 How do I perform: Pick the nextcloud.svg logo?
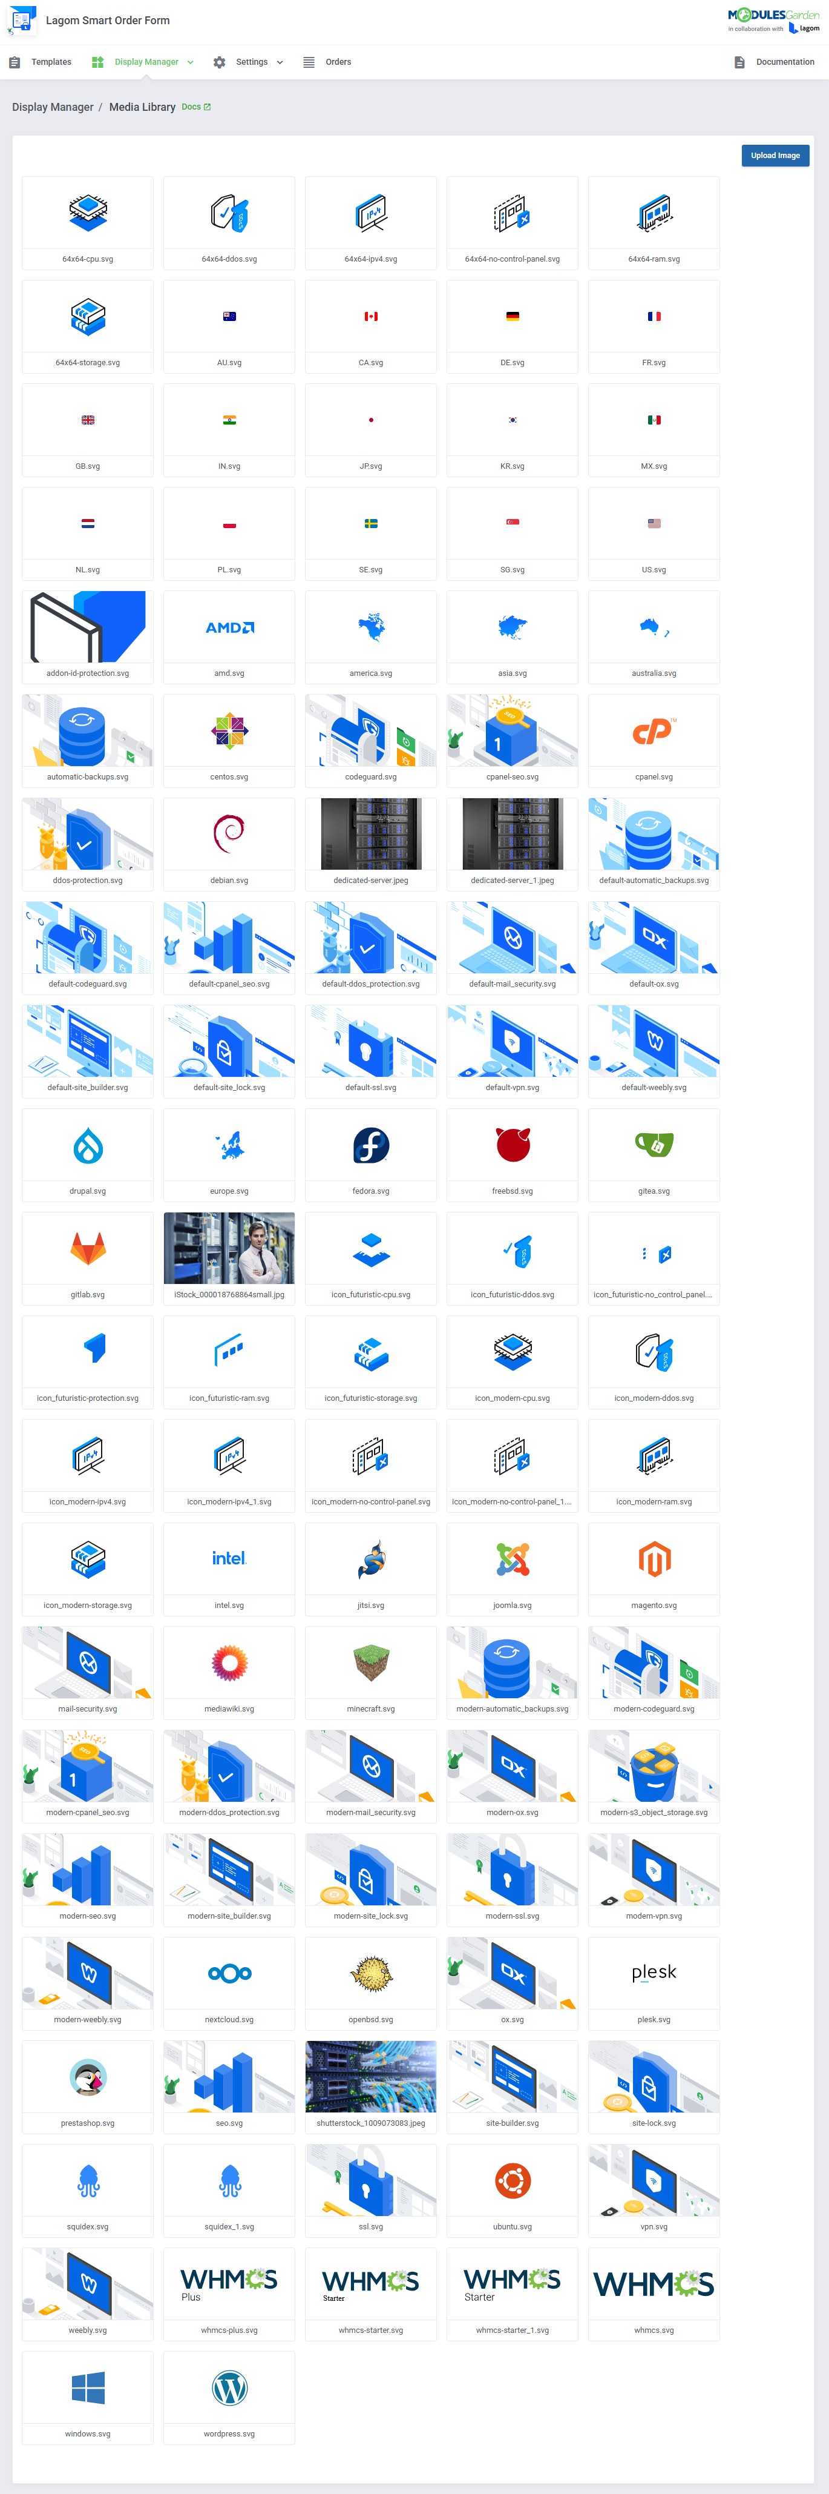229,1974
